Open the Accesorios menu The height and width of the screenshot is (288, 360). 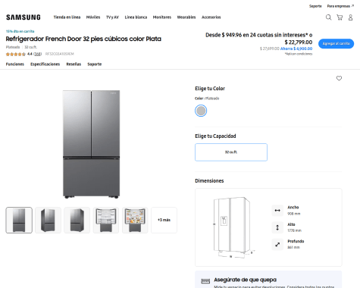(x=211, y=17)
